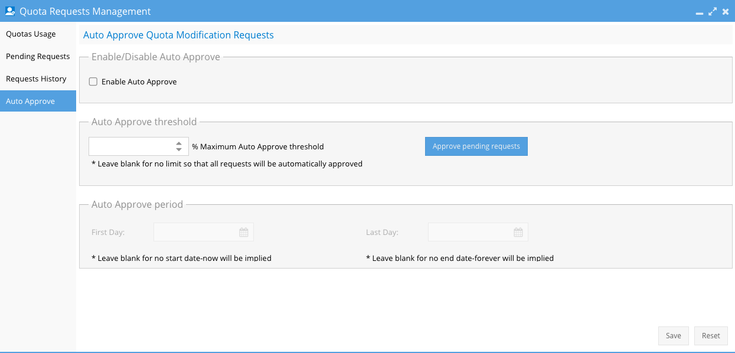
Task: Open the First Day calendar picker
Action: coord(244,233)
